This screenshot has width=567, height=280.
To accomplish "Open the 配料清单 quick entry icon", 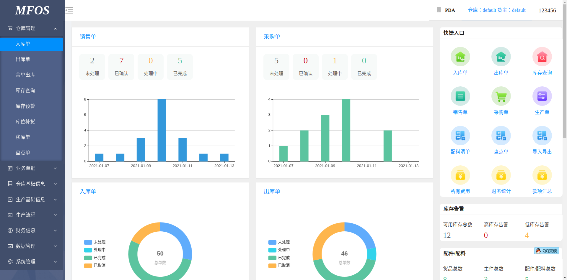I will point(460,136).
